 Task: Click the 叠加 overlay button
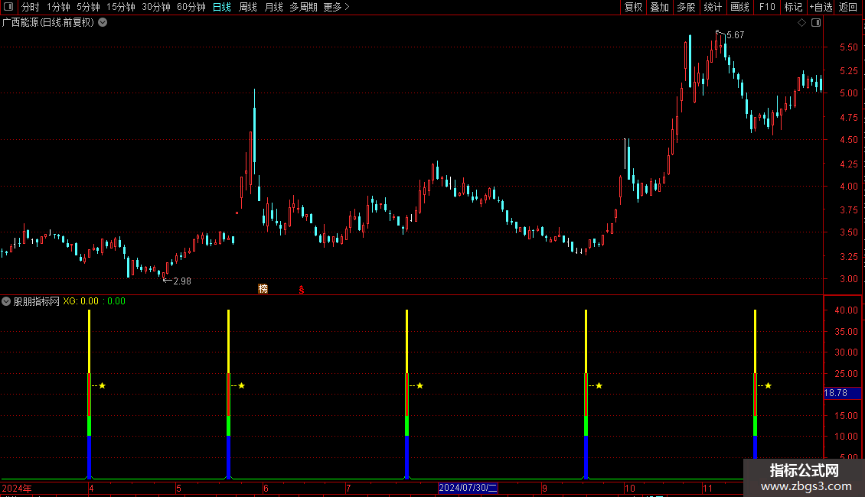(659, 7)
